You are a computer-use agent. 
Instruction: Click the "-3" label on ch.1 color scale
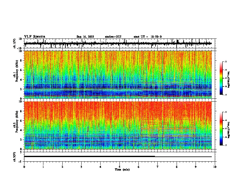coord(225,61)
